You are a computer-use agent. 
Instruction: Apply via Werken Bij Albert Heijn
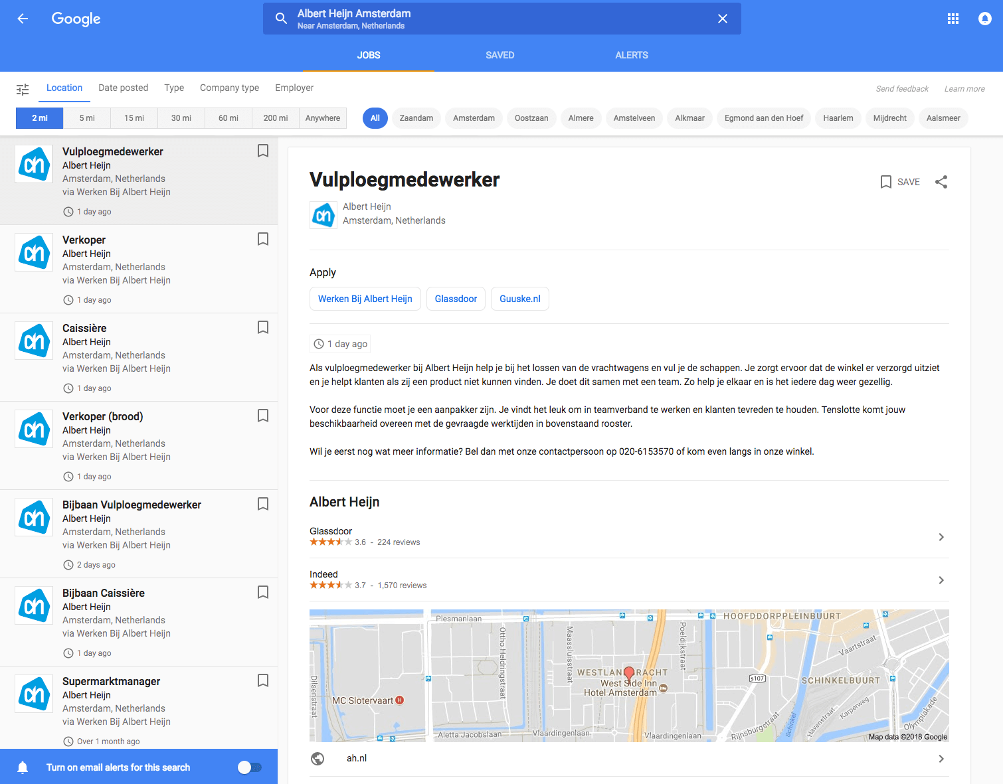pos(365,299)
